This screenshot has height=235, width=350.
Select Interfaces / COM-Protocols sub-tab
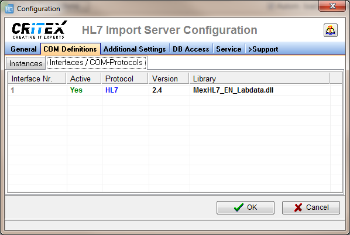click(96, 62)
